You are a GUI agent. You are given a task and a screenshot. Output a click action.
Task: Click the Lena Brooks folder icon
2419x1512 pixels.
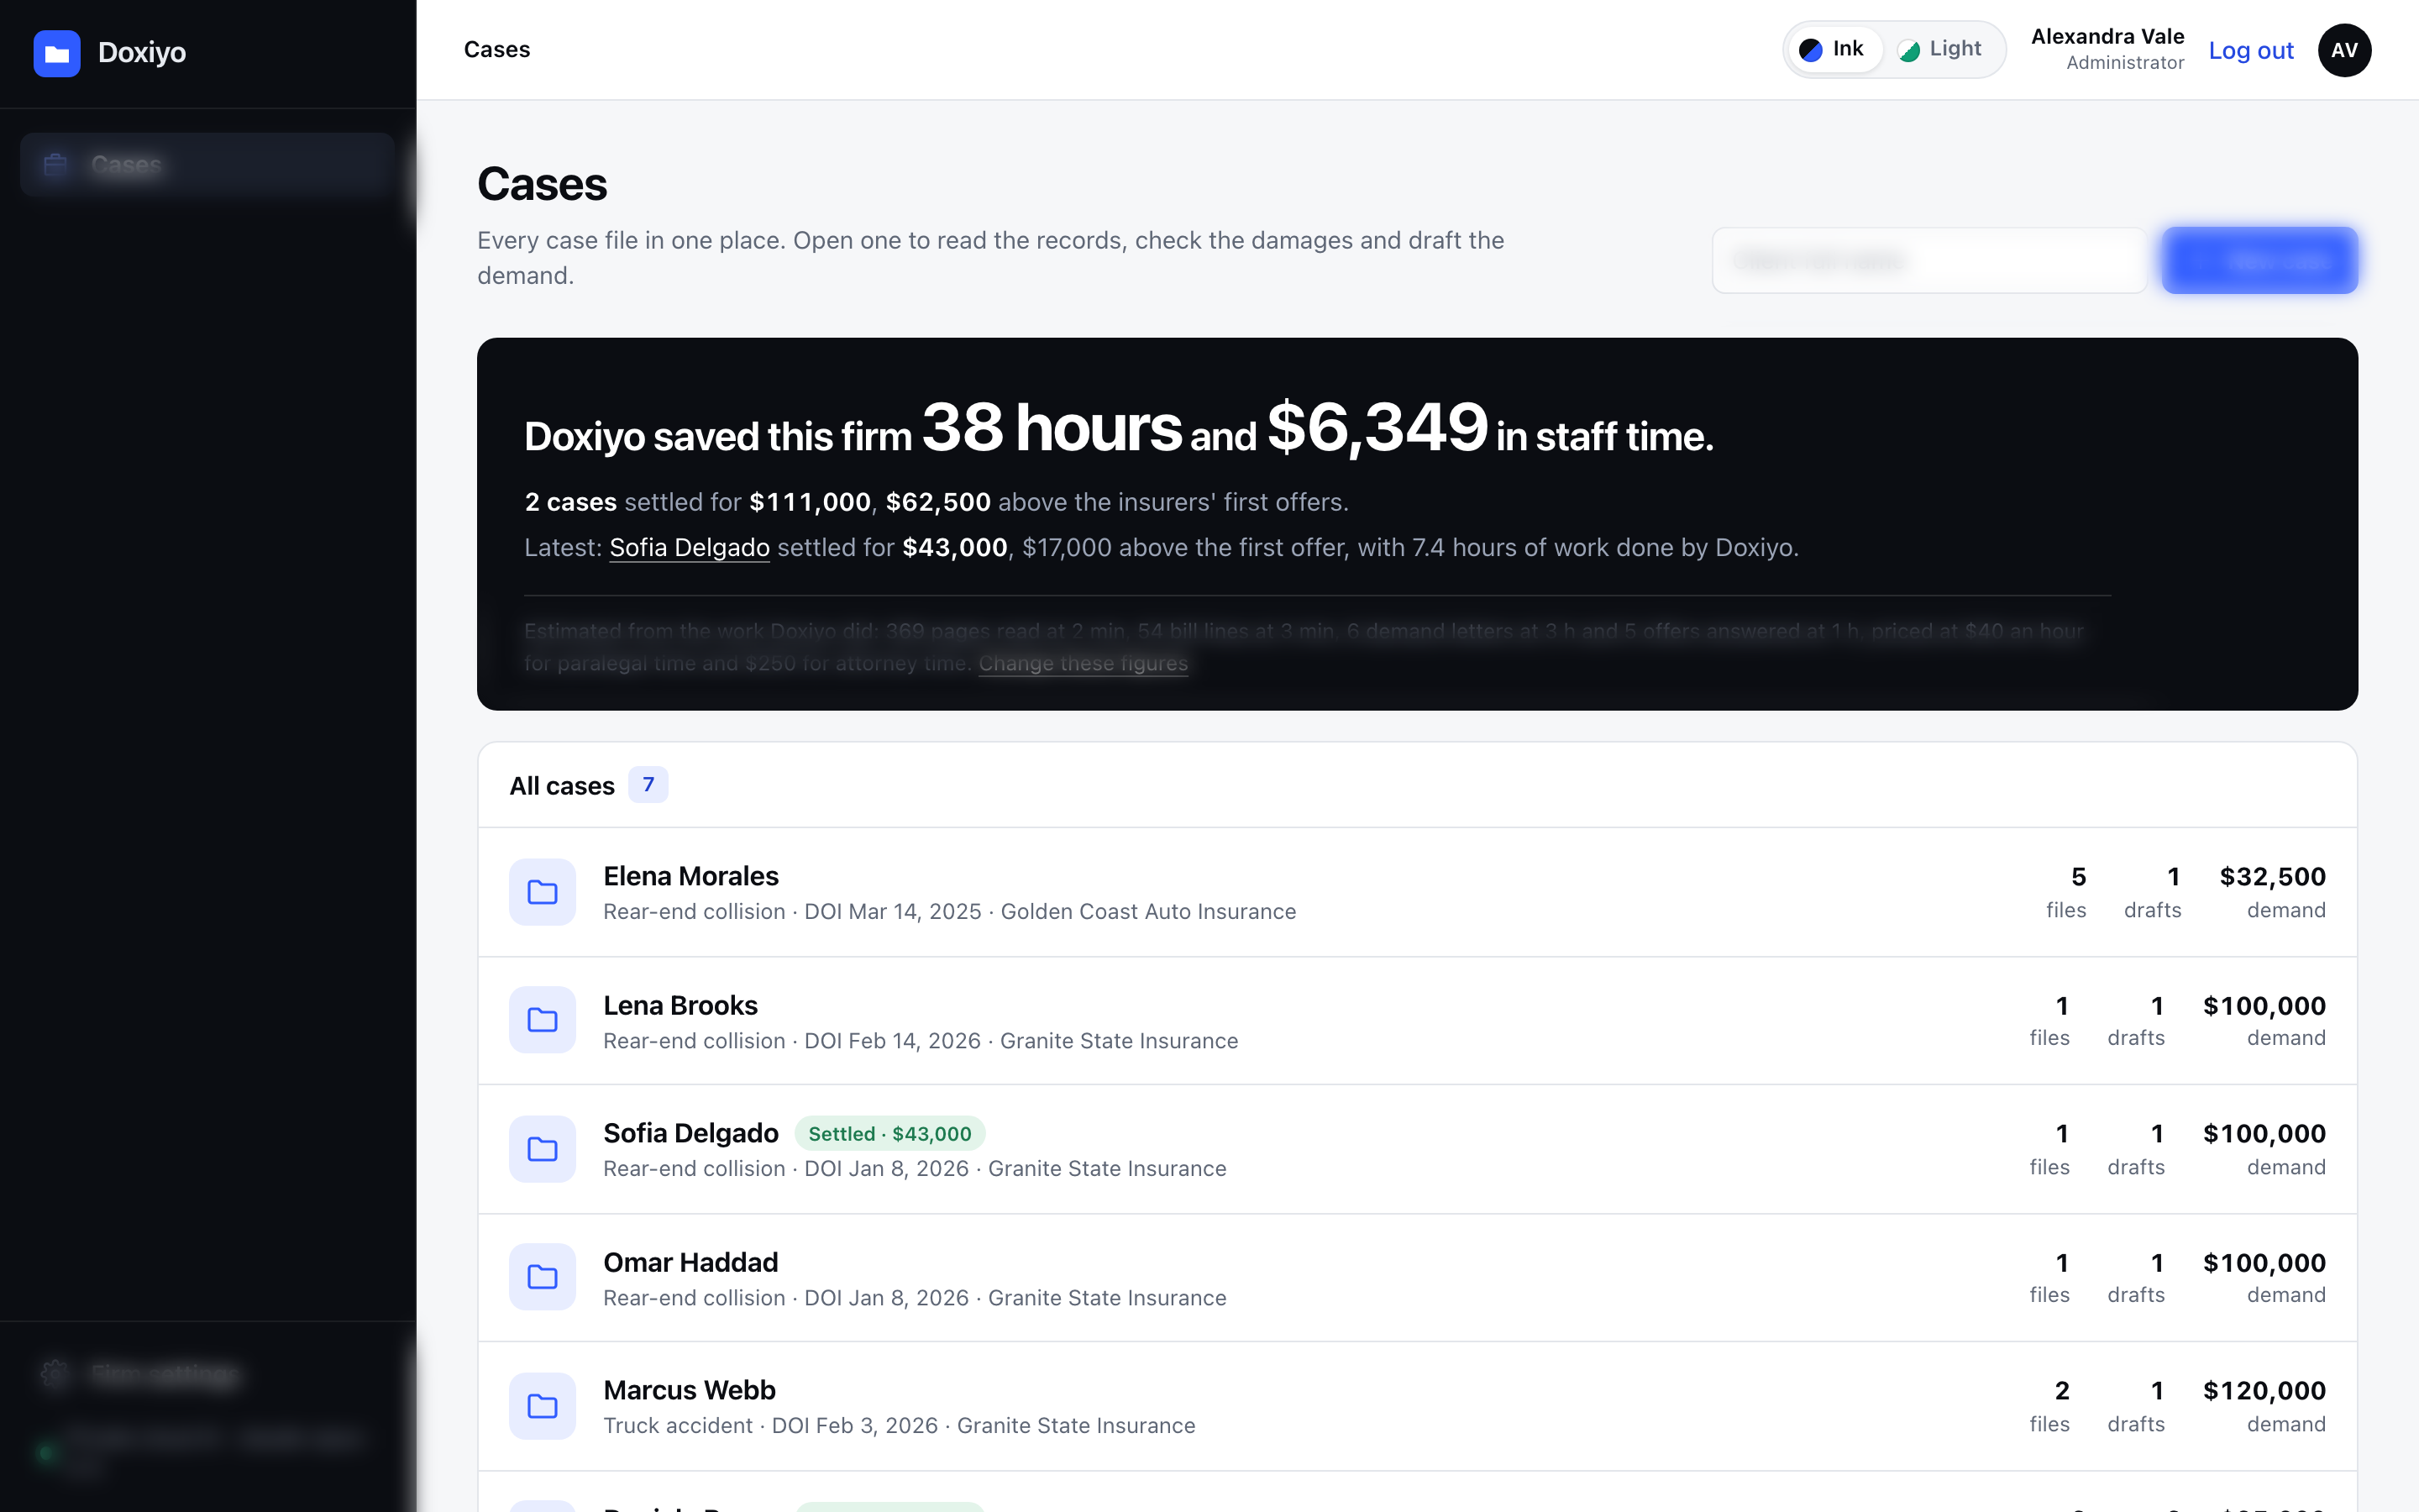pyautogui.click(x=543, y=1020)
